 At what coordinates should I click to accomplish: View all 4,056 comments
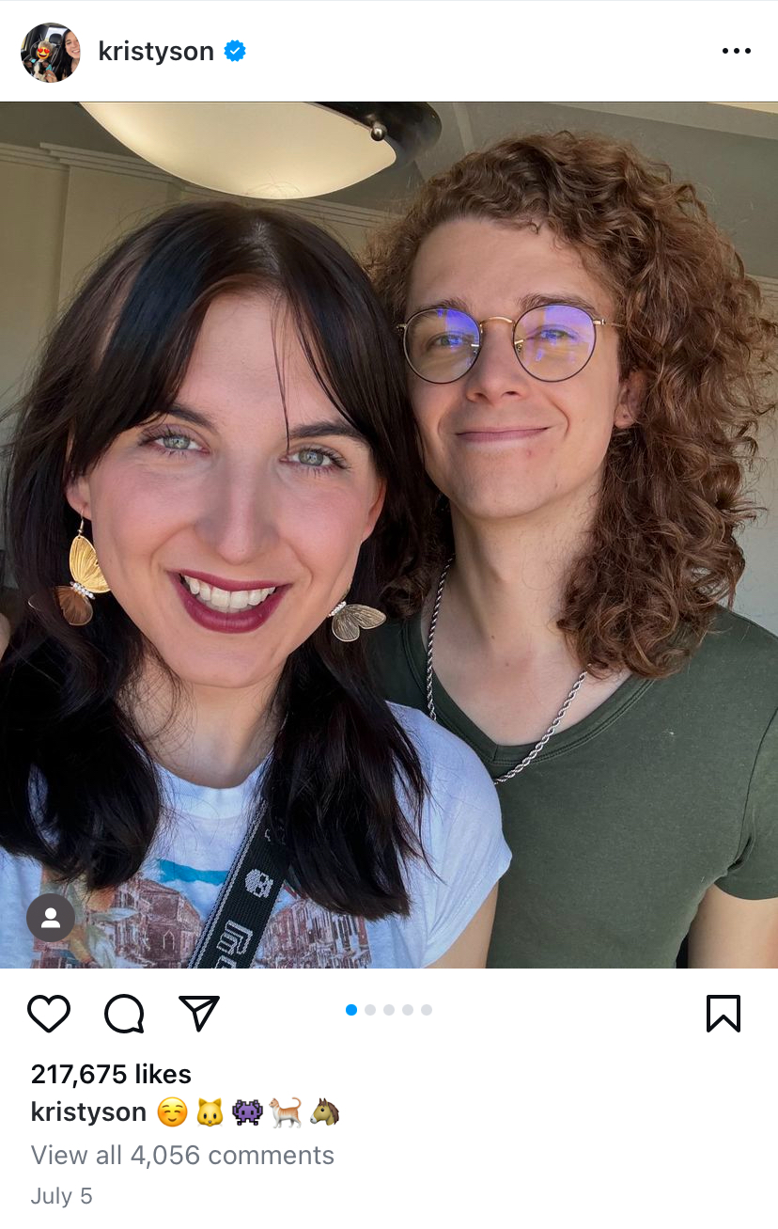point(182,1155)
